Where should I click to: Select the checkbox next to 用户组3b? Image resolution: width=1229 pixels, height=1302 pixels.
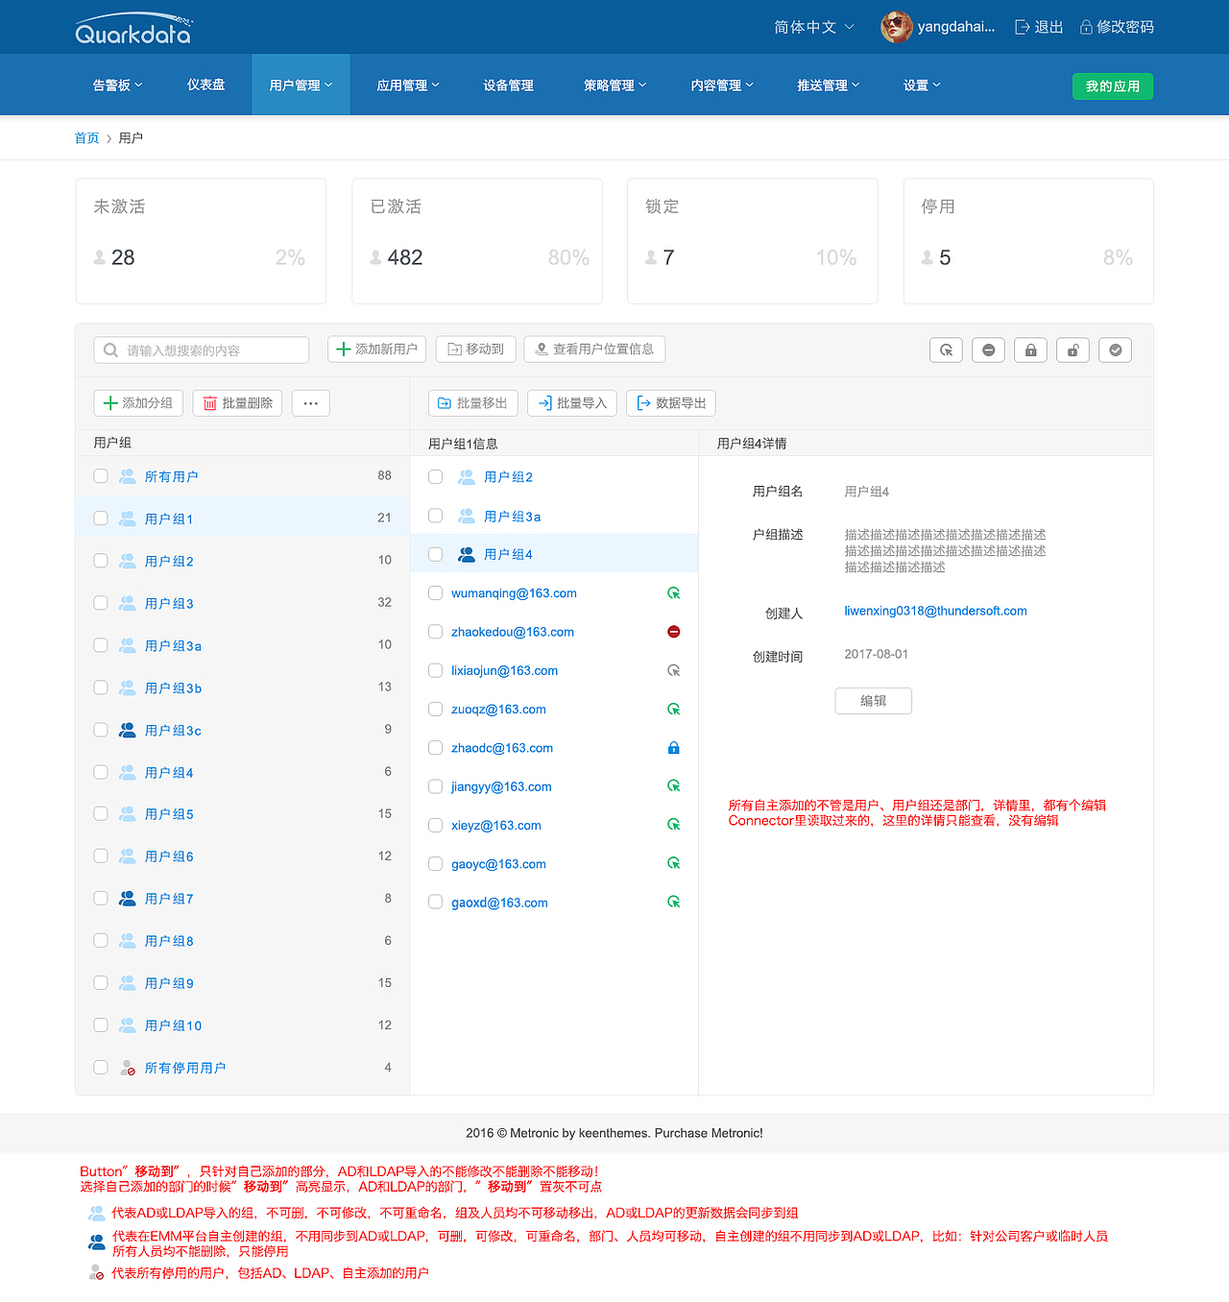(x=101, y=687)
